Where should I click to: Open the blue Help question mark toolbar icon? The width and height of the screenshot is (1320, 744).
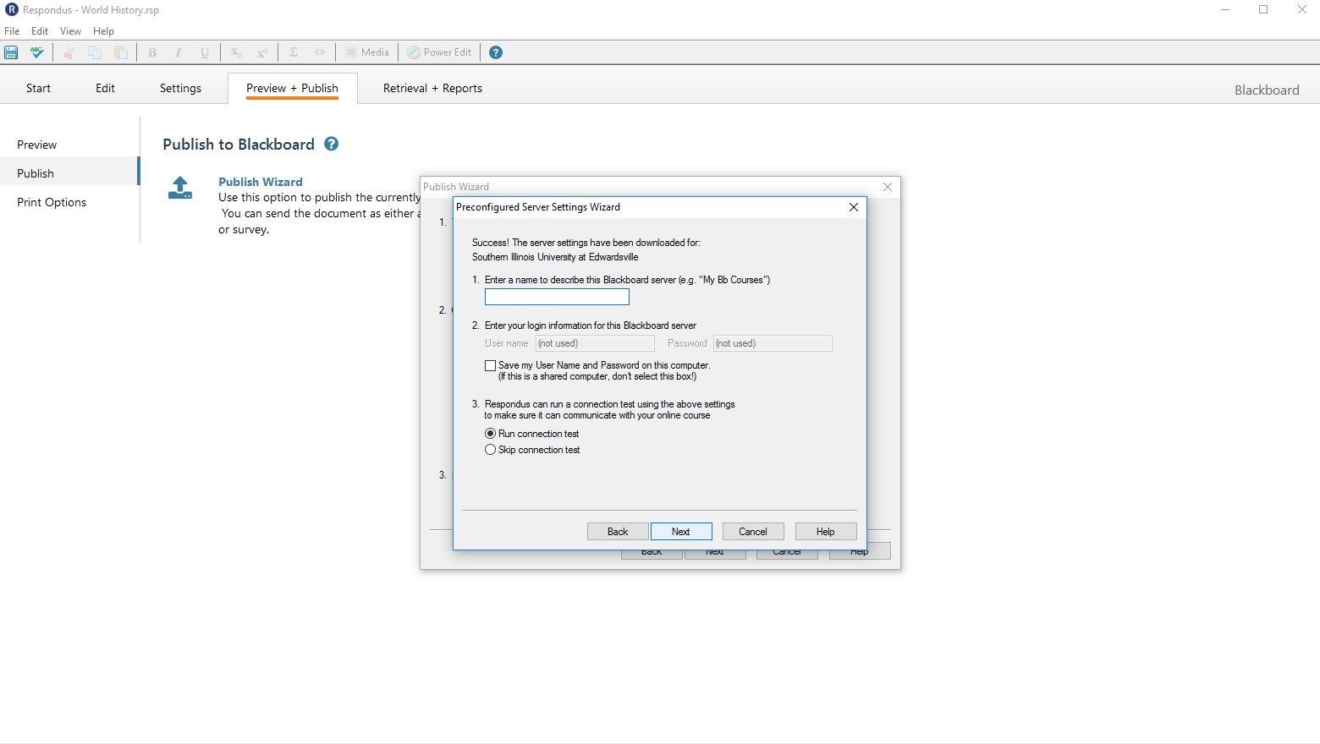point(496,52)
